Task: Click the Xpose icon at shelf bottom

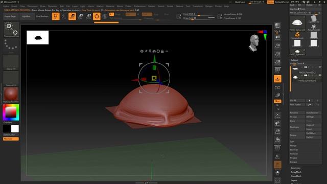Action: coord(277,180)
